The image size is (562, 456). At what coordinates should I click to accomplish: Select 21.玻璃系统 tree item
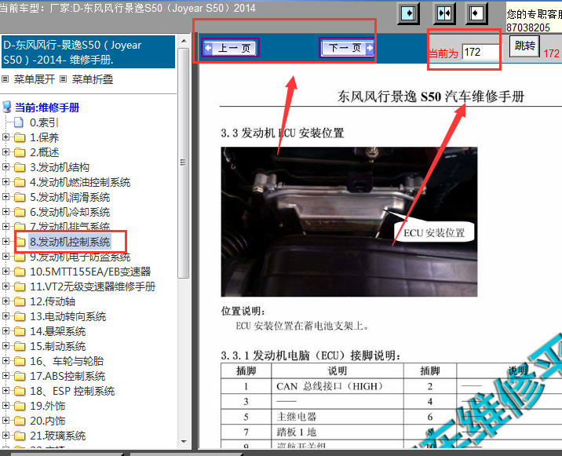pos(58,436)
